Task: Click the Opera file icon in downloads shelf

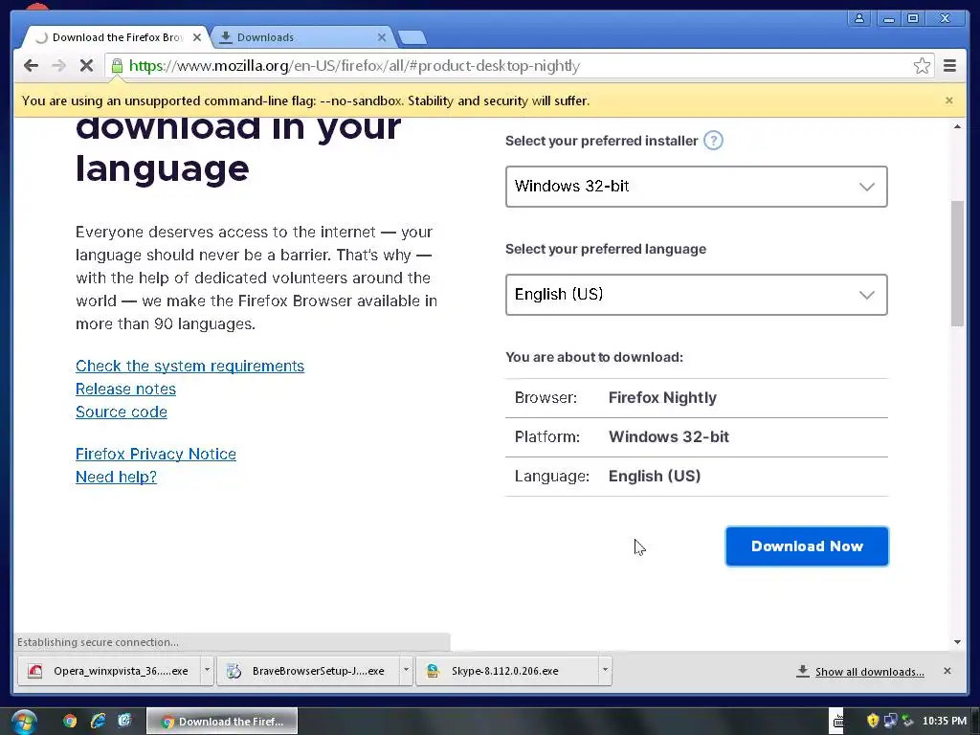Action: [x=35, y=671]
